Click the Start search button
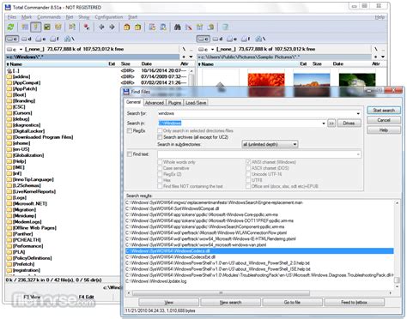The width and height of the screenshot is (407, 319). coord(384,111)
